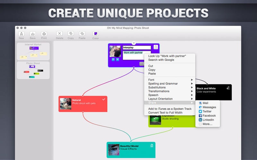257x160 pixels.
Task: Choose Add to iTunes as a Spoken Track
Action: pos(170,109)
